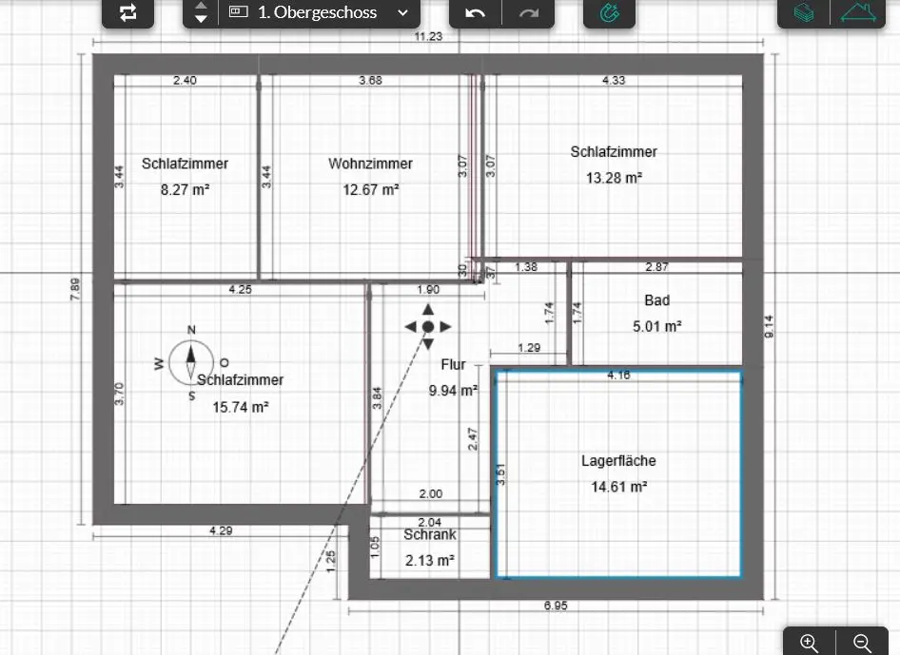Step to the upper floor with up arrow
Viewport: 900px width, 655px height.
point(200,6)
